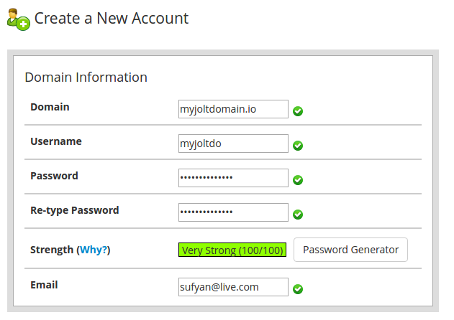Open the Password Generator

point(350,250)
